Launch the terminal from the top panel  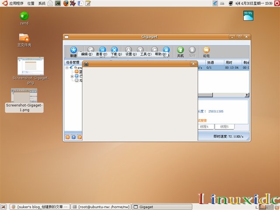pyautogui.click(x=58, y=3)
